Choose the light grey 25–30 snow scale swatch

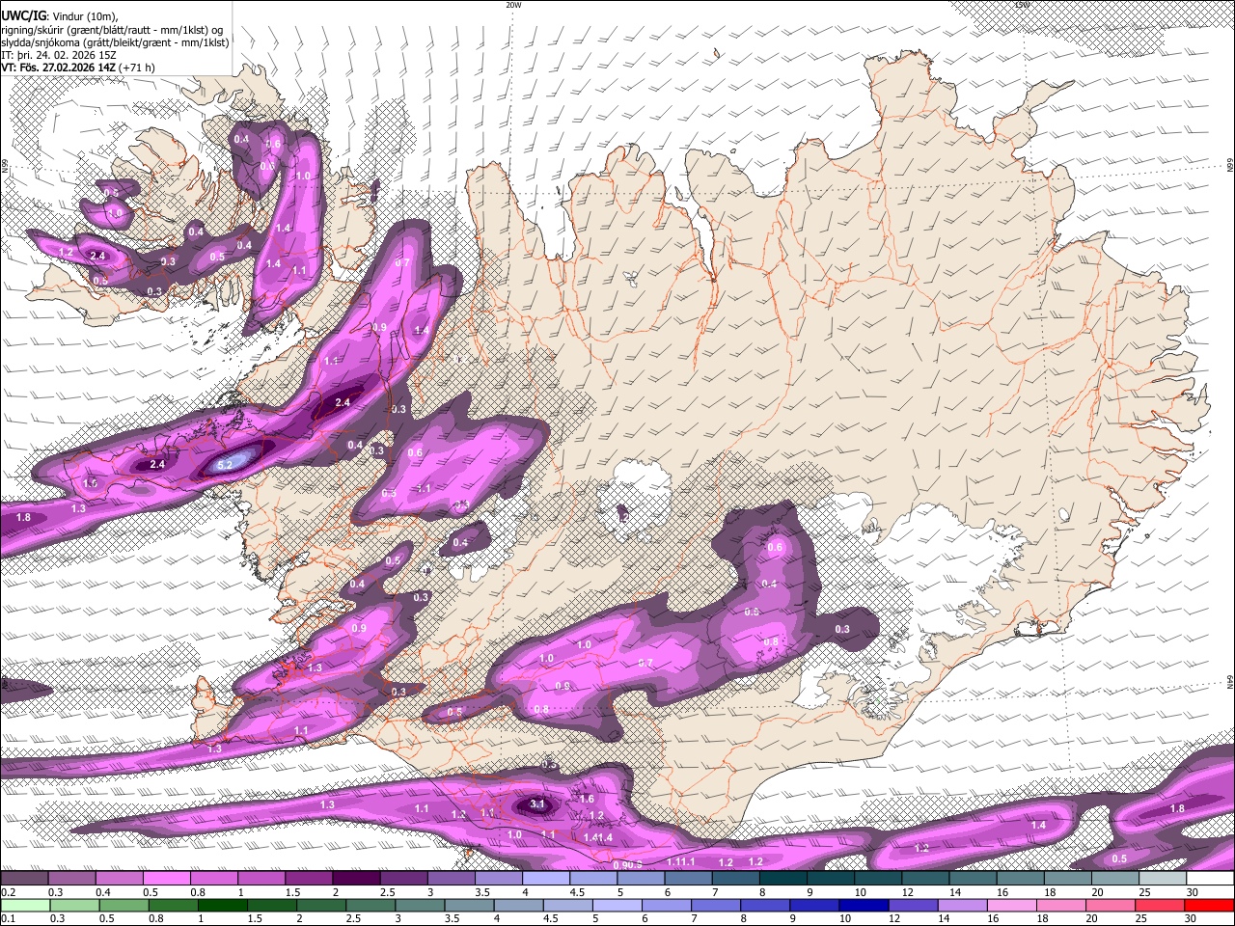tap(1162, 878)
